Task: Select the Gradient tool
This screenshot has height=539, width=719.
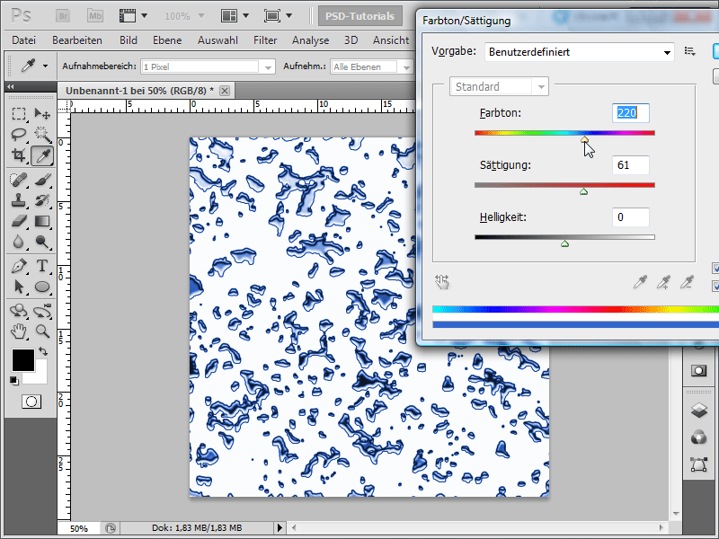Action: pos(42,221)
